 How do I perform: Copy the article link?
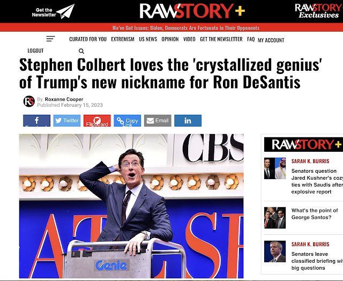pos(128,121)
